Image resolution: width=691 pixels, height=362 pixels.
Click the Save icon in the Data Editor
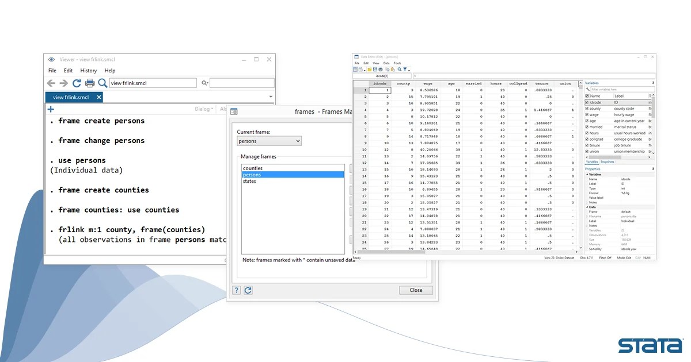click(x=375, y=69)
